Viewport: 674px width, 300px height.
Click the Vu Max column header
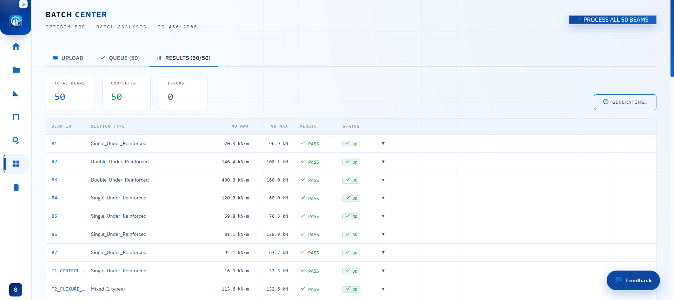click(x=279, y=126)
